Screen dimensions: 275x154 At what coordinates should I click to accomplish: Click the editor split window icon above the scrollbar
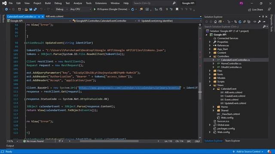200,25
